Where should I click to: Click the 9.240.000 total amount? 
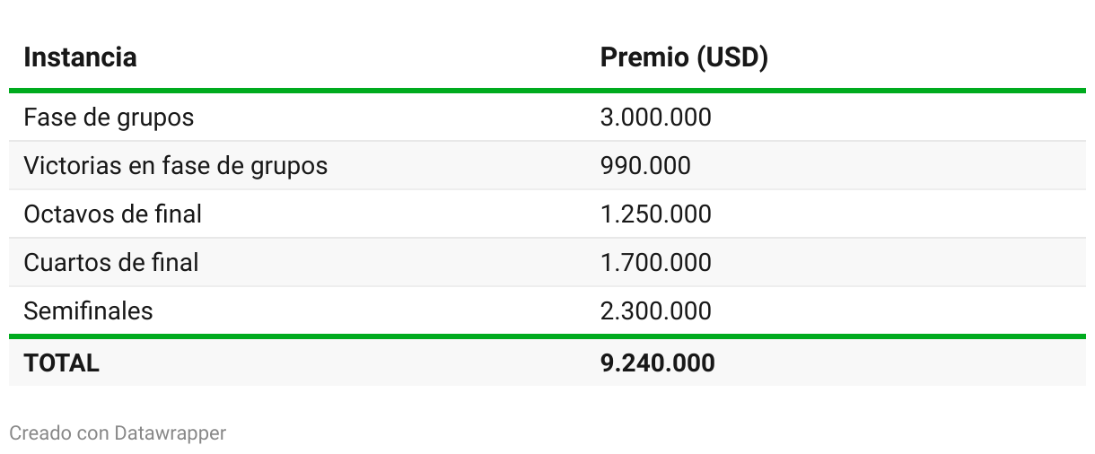pyautogui.click(x=657, y=362)
